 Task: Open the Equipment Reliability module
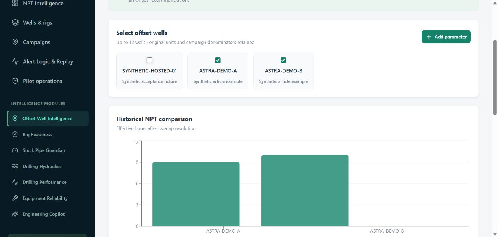[x=48, y=198]
